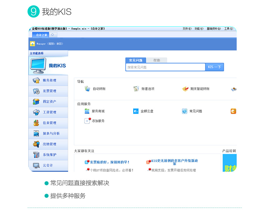Add a service via 添加服务
This screenshot has width=267, height=210.
(87, 121)
